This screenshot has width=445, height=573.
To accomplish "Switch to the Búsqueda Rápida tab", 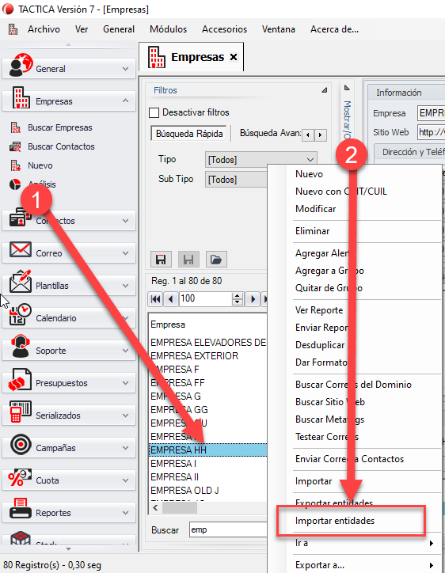I will (x=189, y=134).
